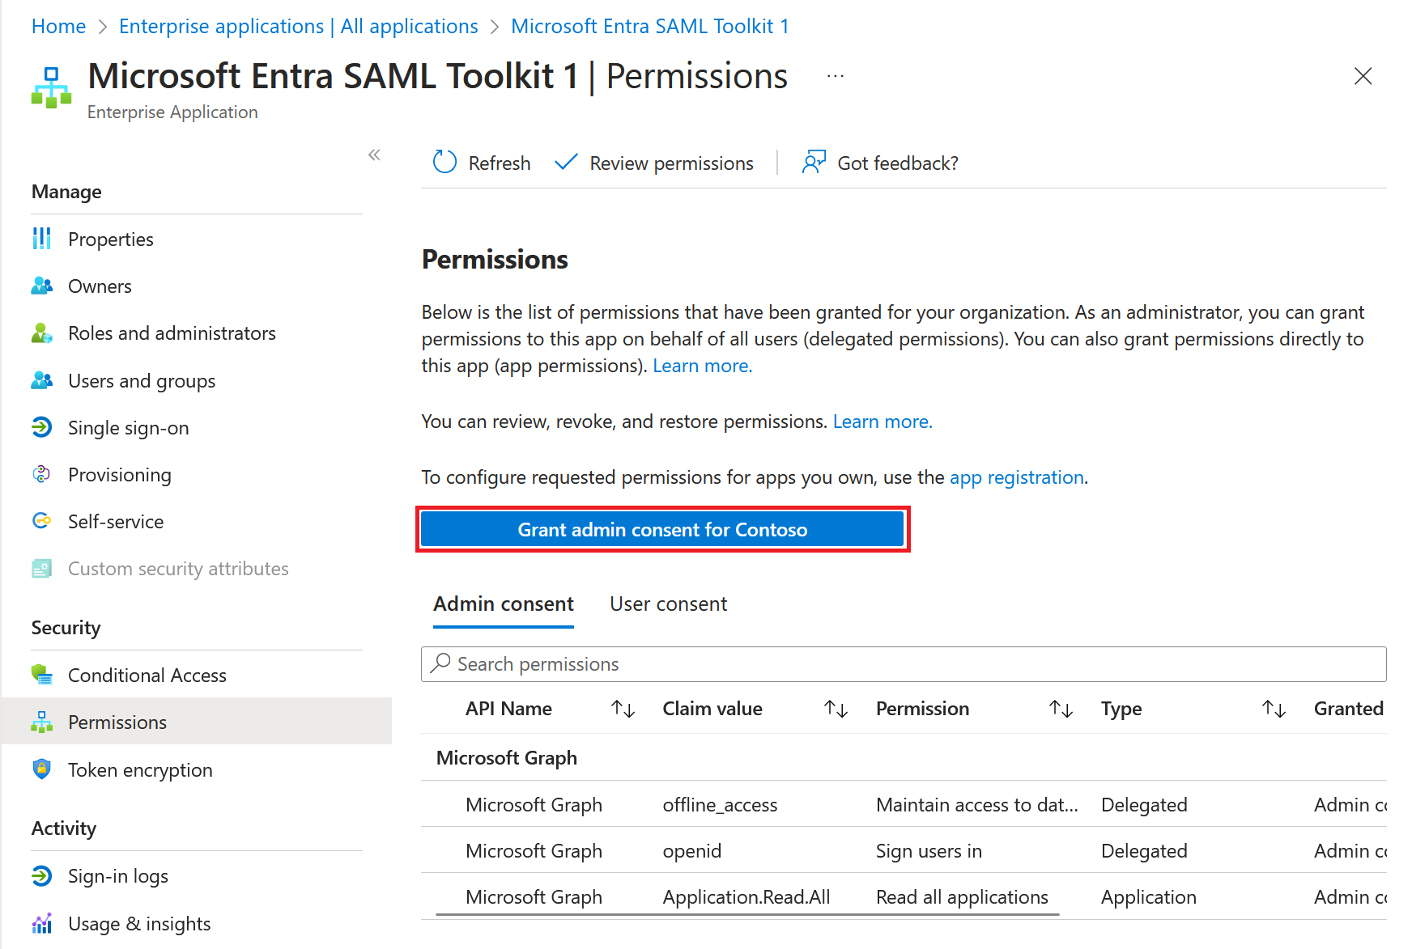
Task: Click the Review permissions checkmark icon
Action: pyautogui.click(x=566, y=163)
